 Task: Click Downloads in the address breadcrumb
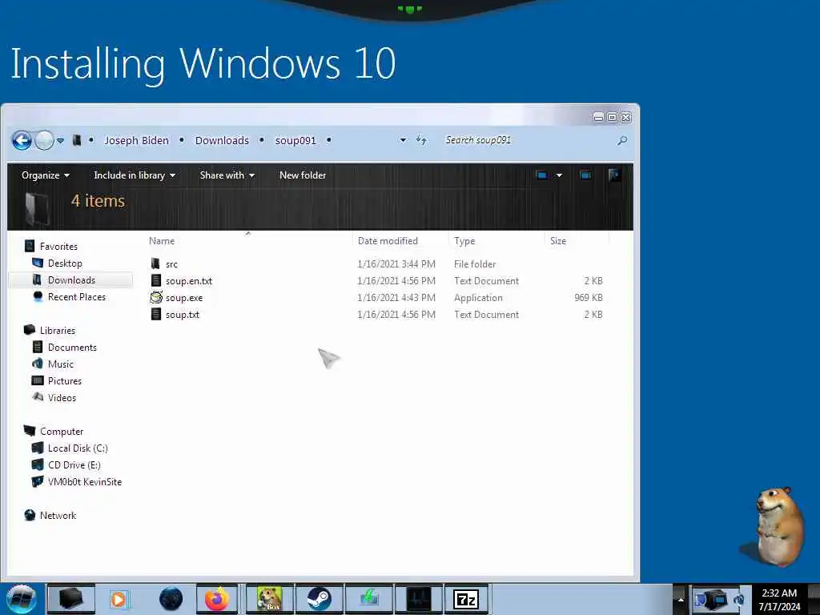[x=222, y=140]
